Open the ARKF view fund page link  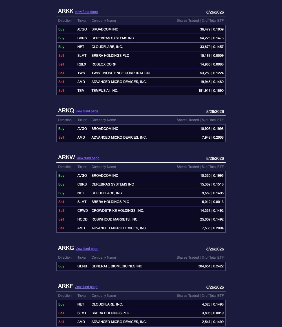86,287
